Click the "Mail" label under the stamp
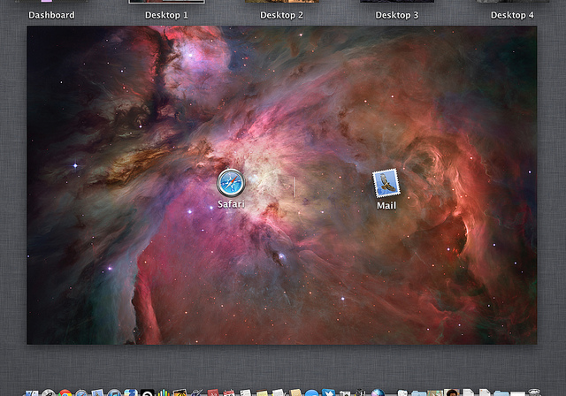 click(386, 206)
